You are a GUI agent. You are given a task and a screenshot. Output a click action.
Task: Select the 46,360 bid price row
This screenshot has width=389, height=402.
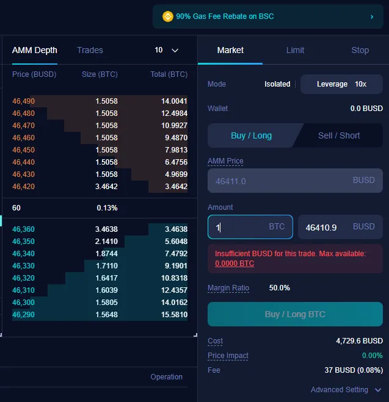[100, 229]
